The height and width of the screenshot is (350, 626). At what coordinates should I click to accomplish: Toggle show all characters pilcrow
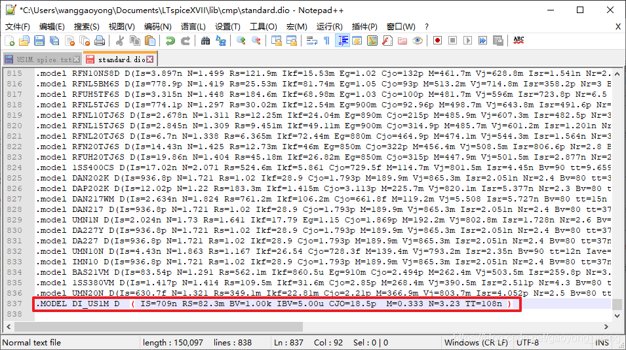[326, 41]
